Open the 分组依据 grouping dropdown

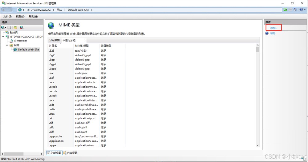pyautogui.click(x=74, y=40)
